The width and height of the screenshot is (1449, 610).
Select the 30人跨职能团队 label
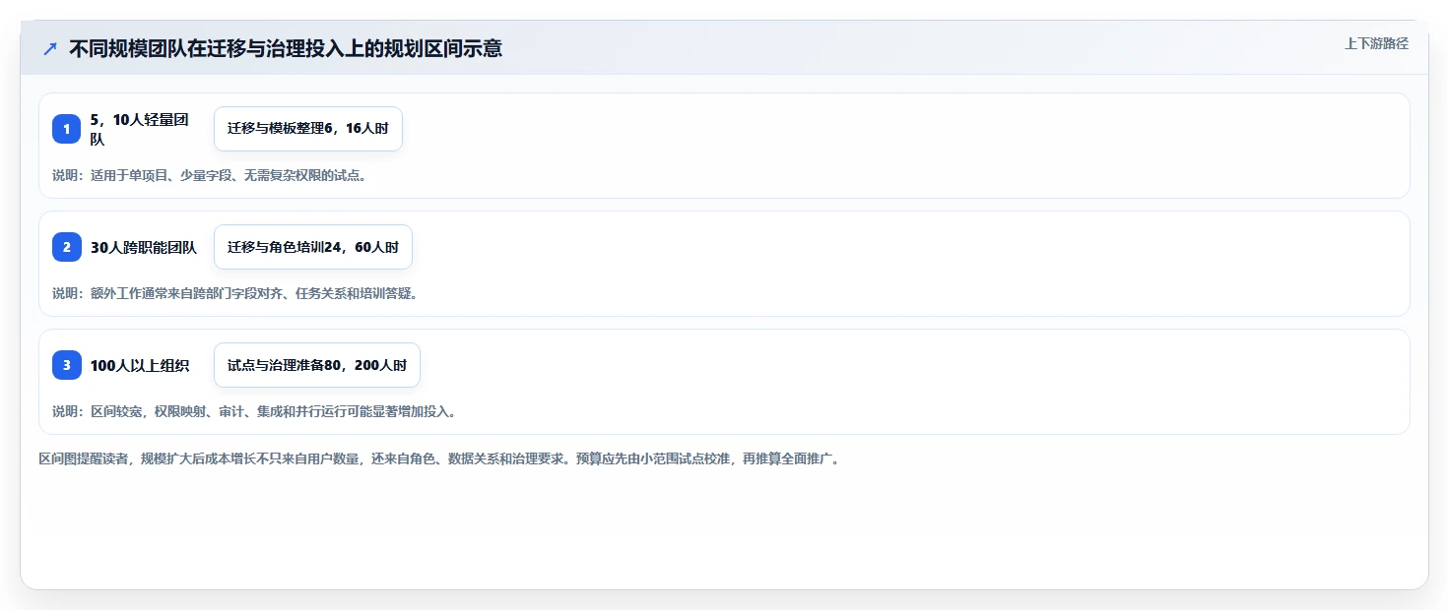(x=144, y=248)
